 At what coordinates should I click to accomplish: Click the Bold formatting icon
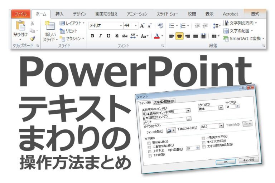[x=93, y=36]
